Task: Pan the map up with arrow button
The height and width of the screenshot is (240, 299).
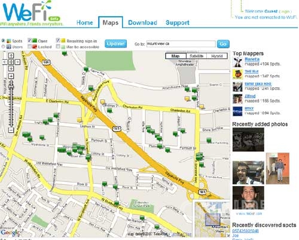Action: (x=11, y=56)
